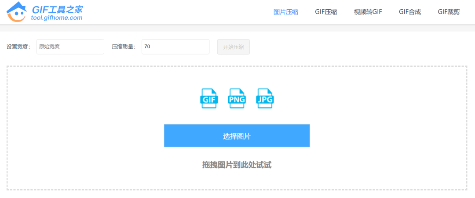Select the GIF裁剪 tab
The height and width of the screenshot is (198, 475).
click(x=449, y=12)
